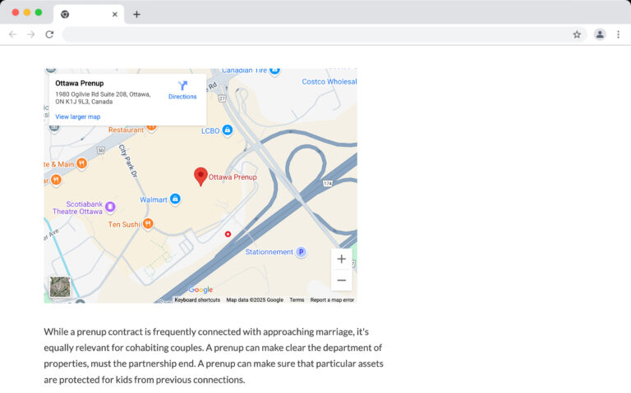Click the Costco Wholesale map label
The height and width of the screenshot is (393, 631).
[x=329, y=81]
